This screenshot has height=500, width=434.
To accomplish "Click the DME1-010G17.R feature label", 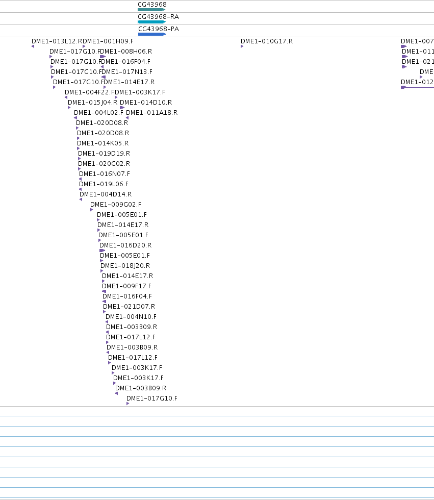I will 267,41.
